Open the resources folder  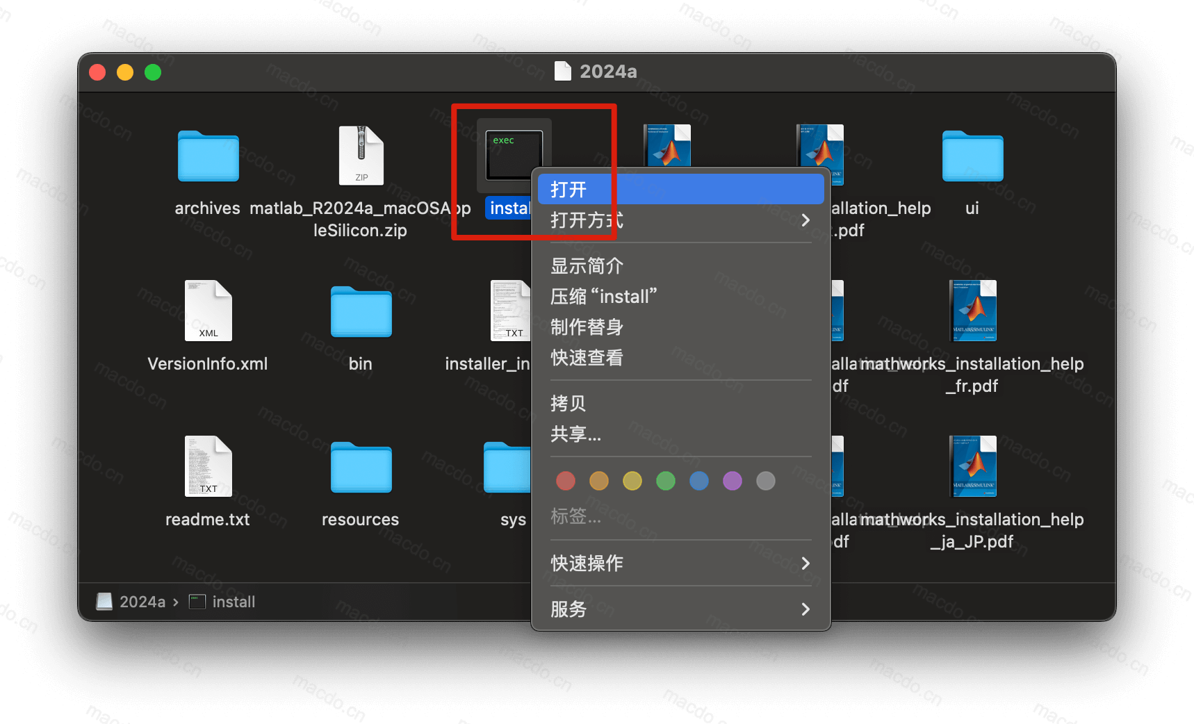[361, 468]
